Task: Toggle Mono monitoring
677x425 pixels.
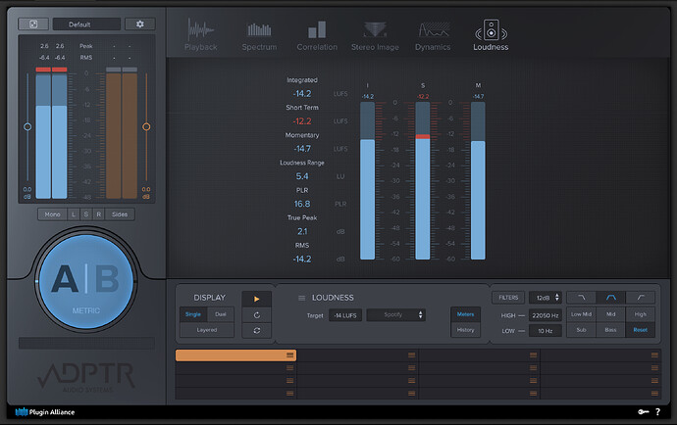Action: pos(53,214)
